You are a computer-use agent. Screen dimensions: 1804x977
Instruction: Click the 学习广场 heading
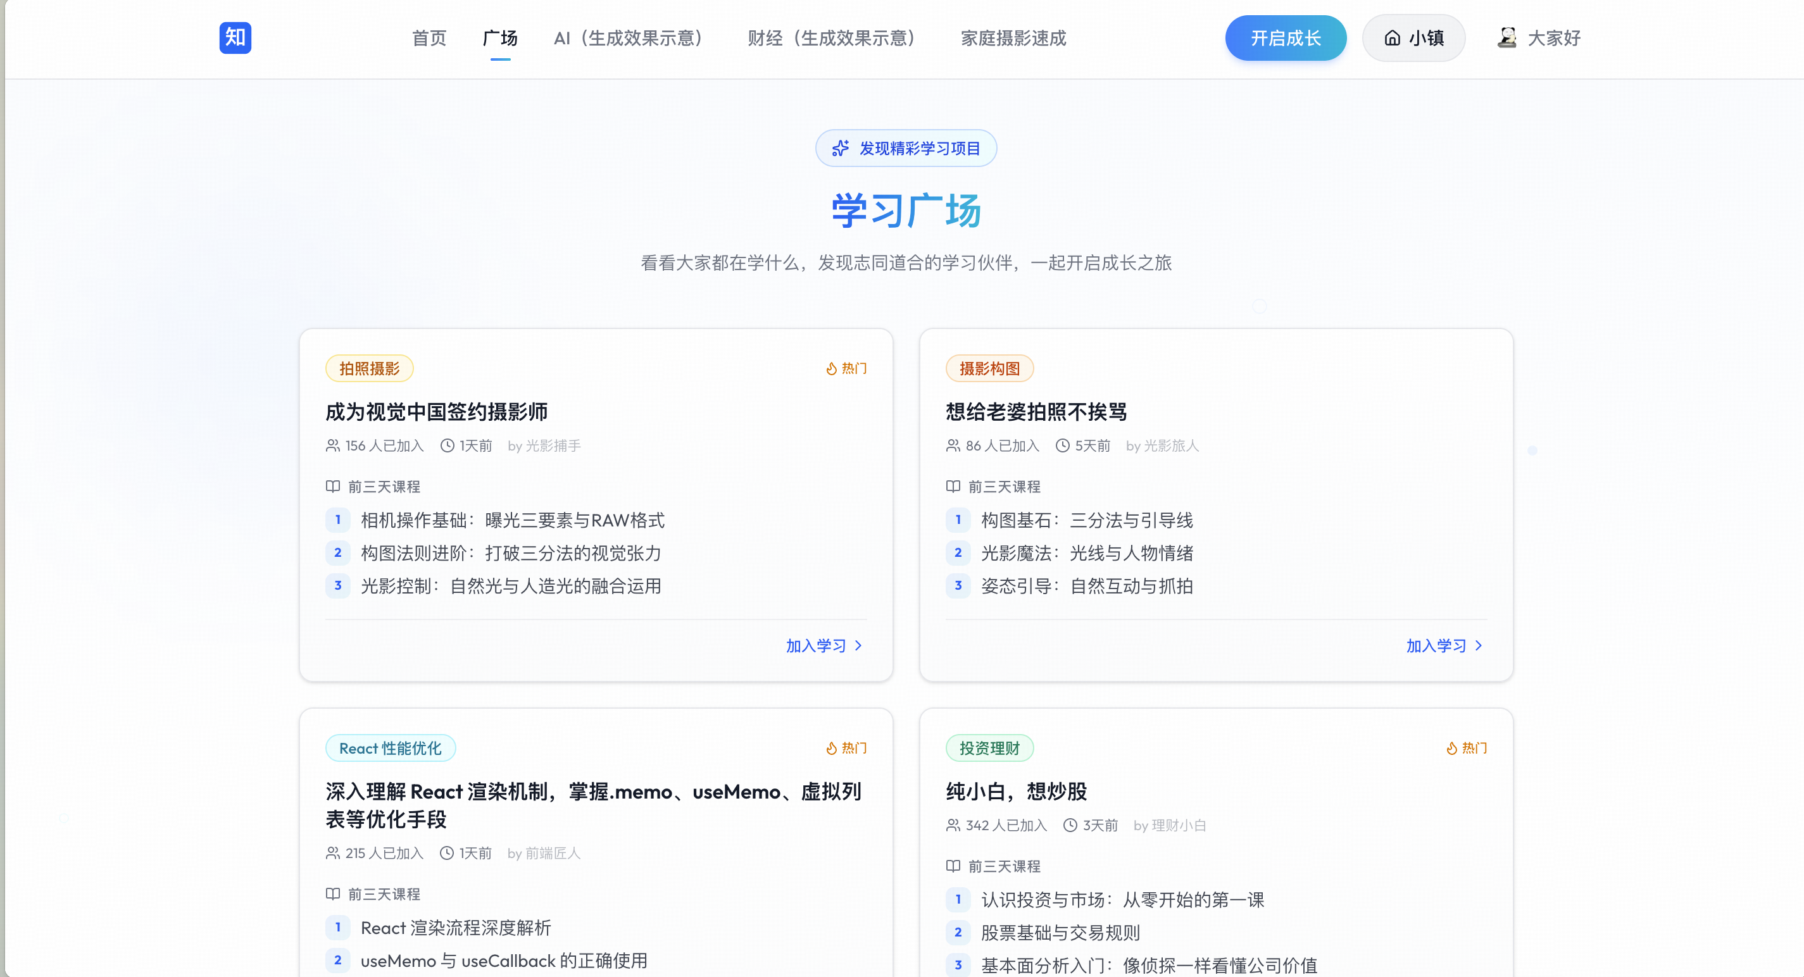906,210
